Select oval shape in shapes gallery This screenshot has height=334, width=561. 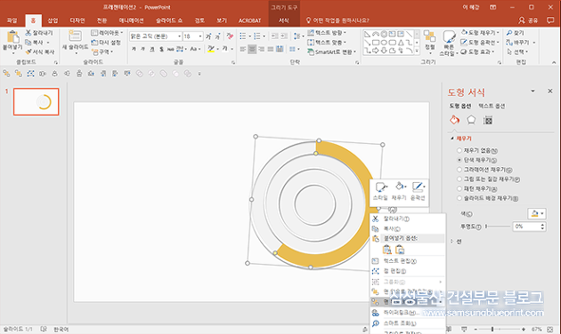click(384, 42)
